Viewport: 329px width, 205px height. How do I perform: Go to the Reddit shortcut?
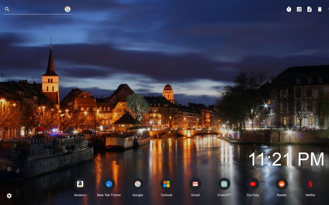(x=282, y=184)
